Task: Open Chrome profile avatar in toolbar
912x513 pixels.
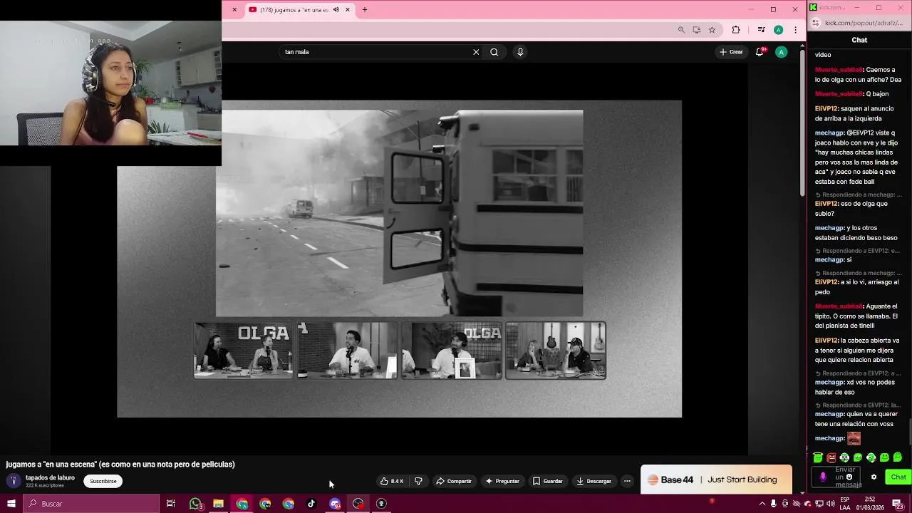Action: pos(778,30)
